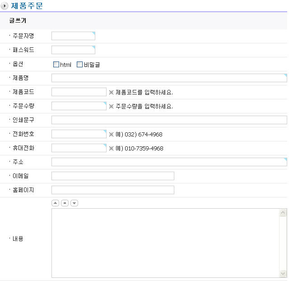Focus the 패스워드 input field
The height and width of the screenshot is (281, 289).
[73, 50]
